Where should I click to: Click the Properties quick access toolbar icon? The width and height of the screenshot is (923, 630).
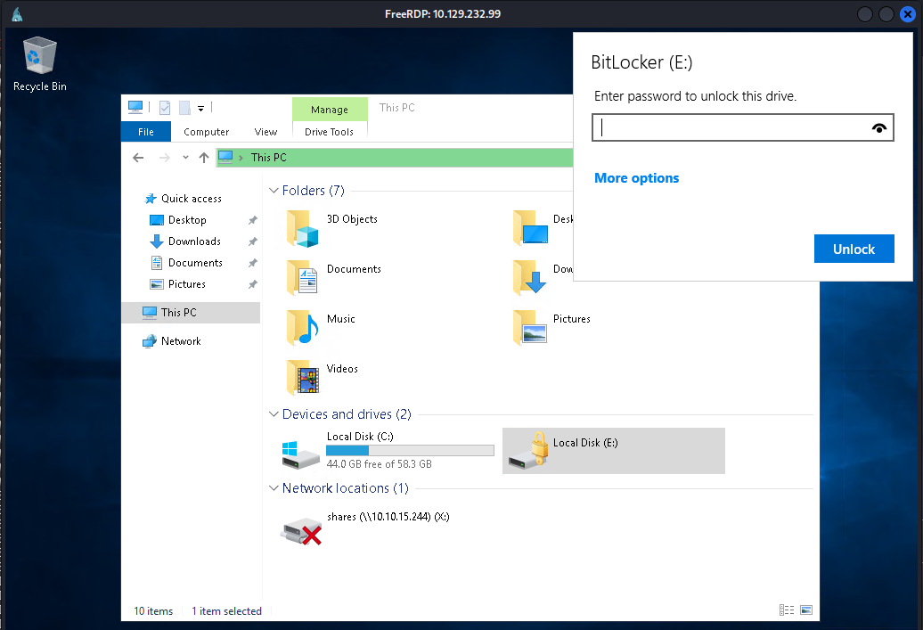pyautogui.click(x=165, y=108)
